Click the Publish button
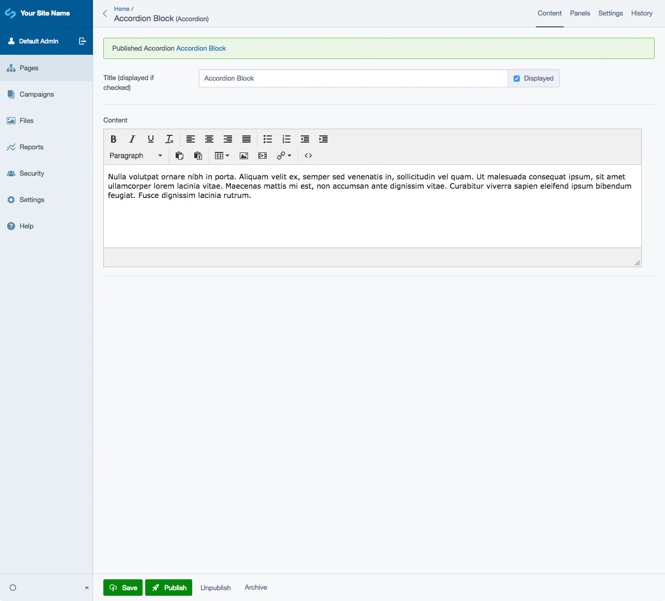Image resolution: width=665 pixels, height=601 pixels. pos(168,588)
